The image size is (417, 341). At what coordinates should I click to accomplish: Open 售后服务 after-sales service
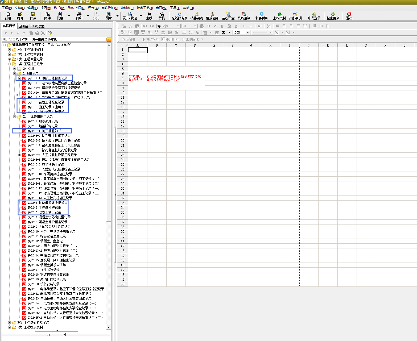point(212,16)
